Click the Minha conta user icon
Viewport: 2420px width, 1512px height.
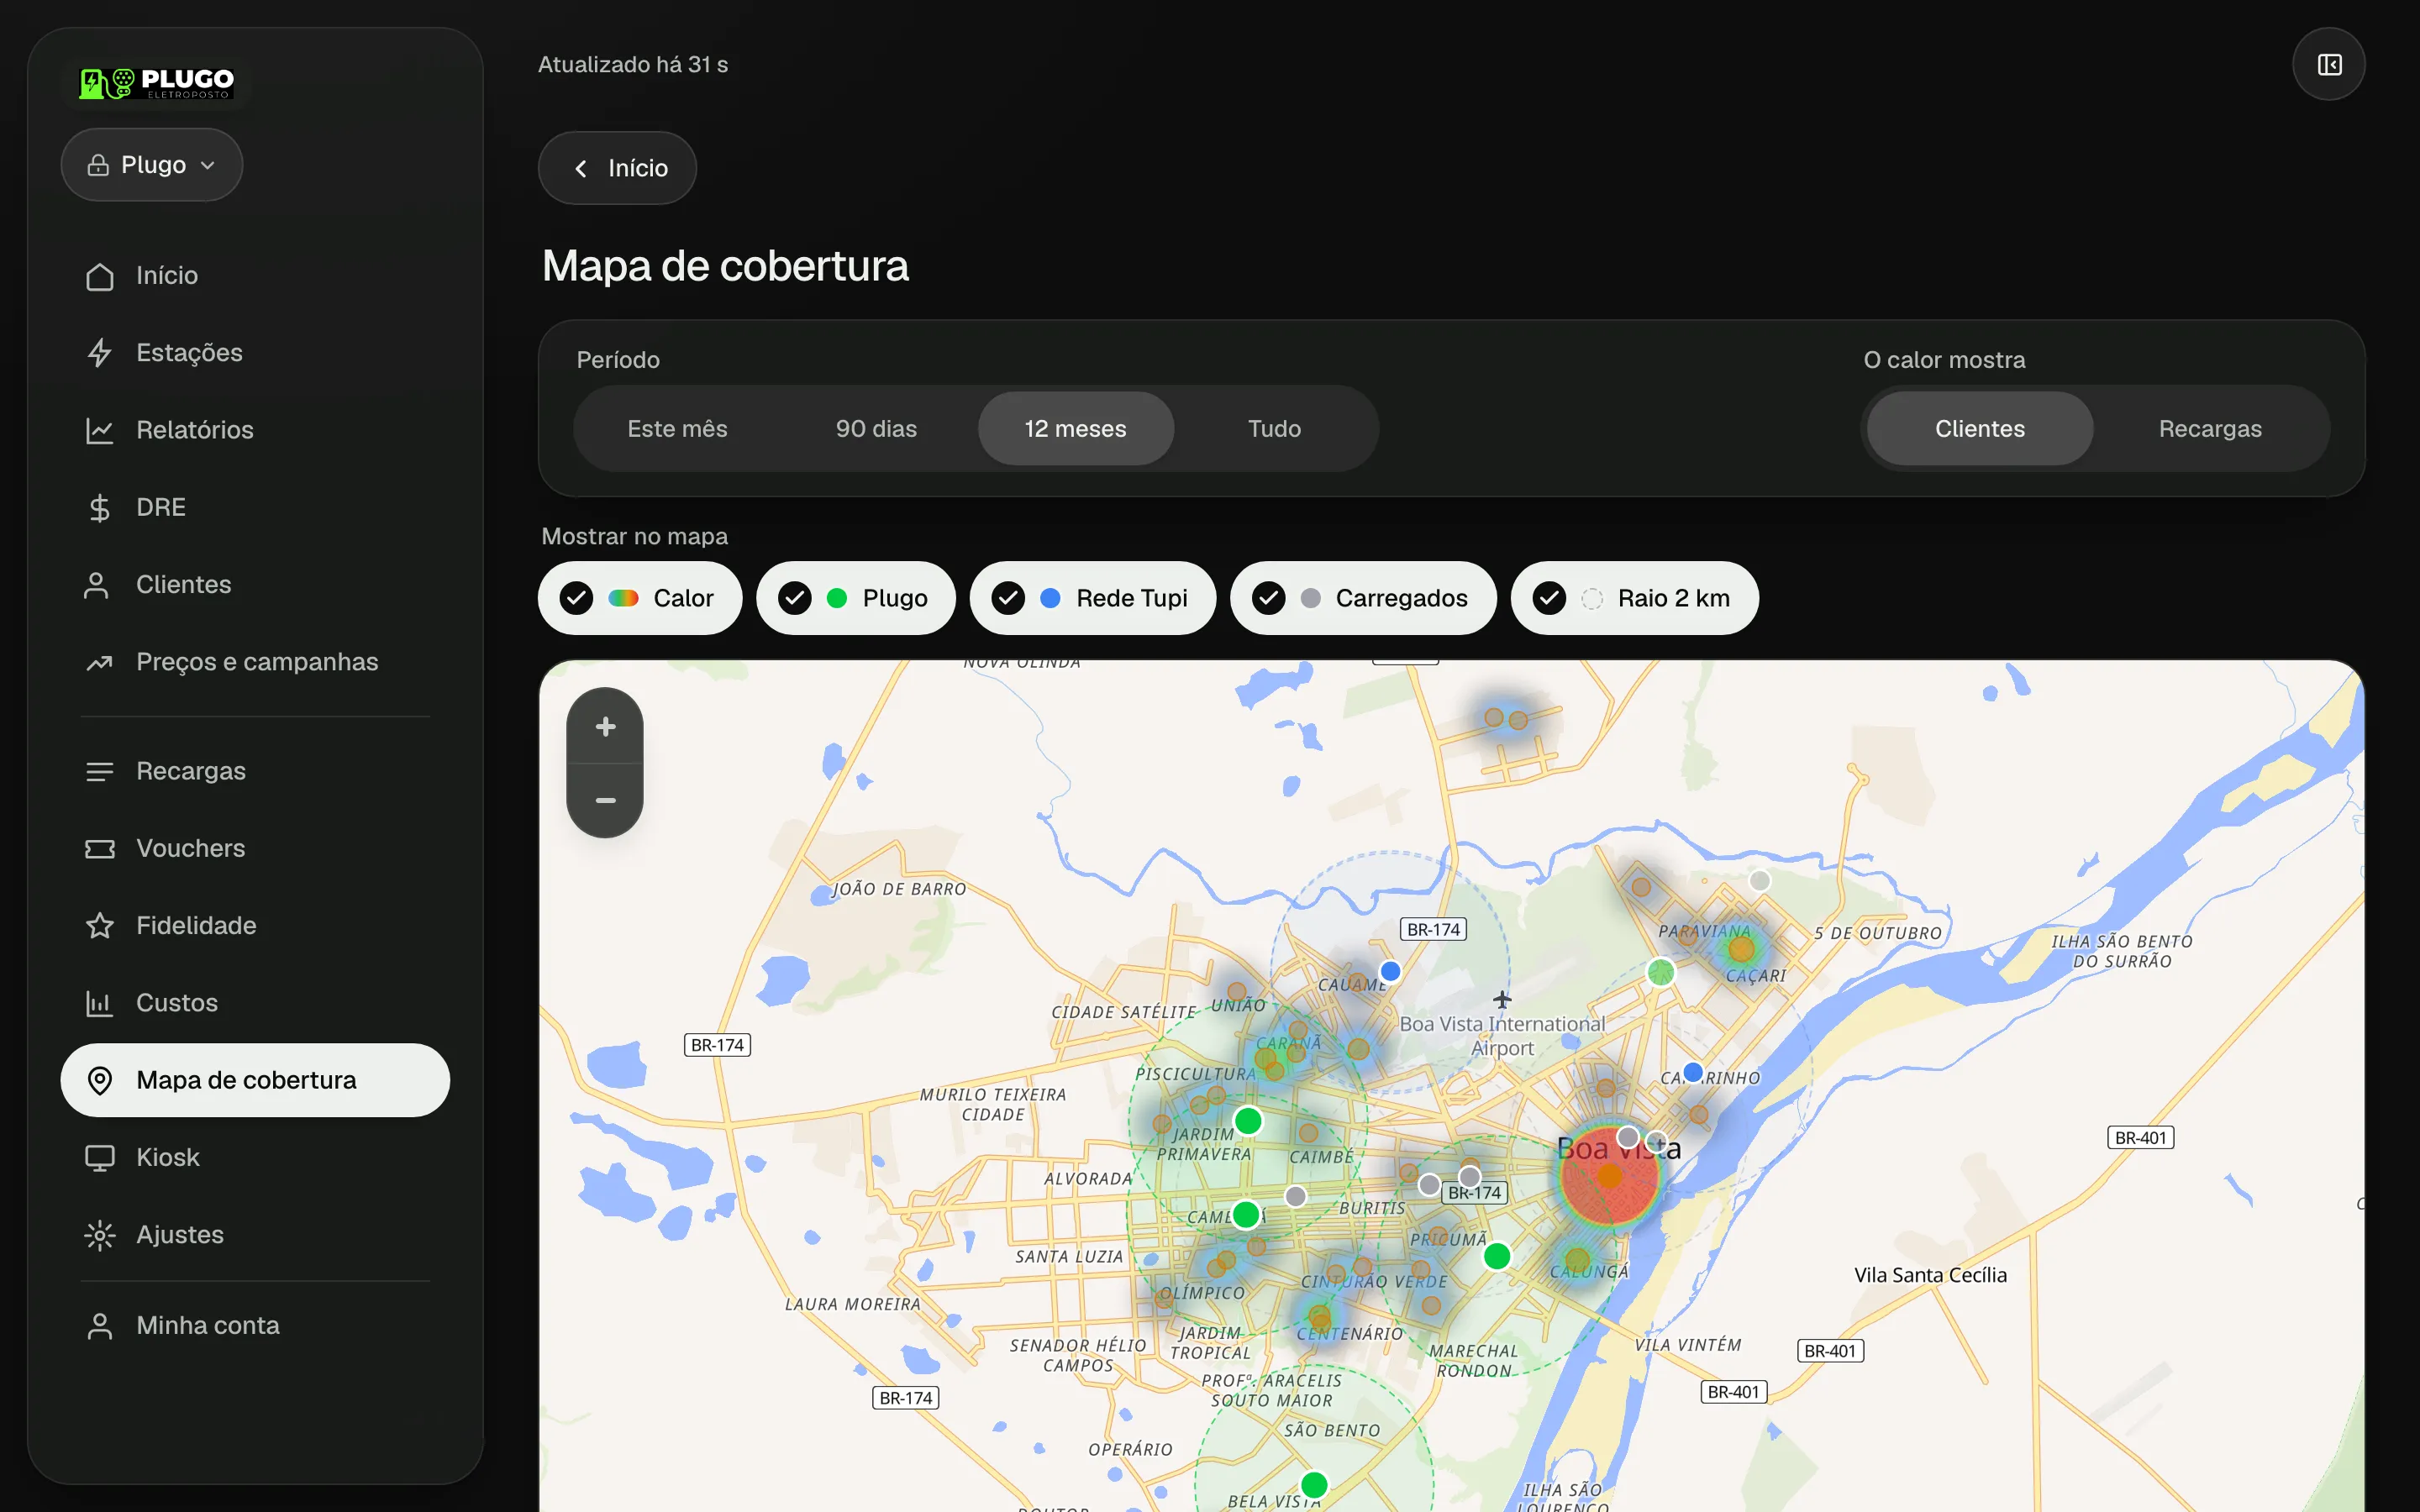[x=99, y=1326]
